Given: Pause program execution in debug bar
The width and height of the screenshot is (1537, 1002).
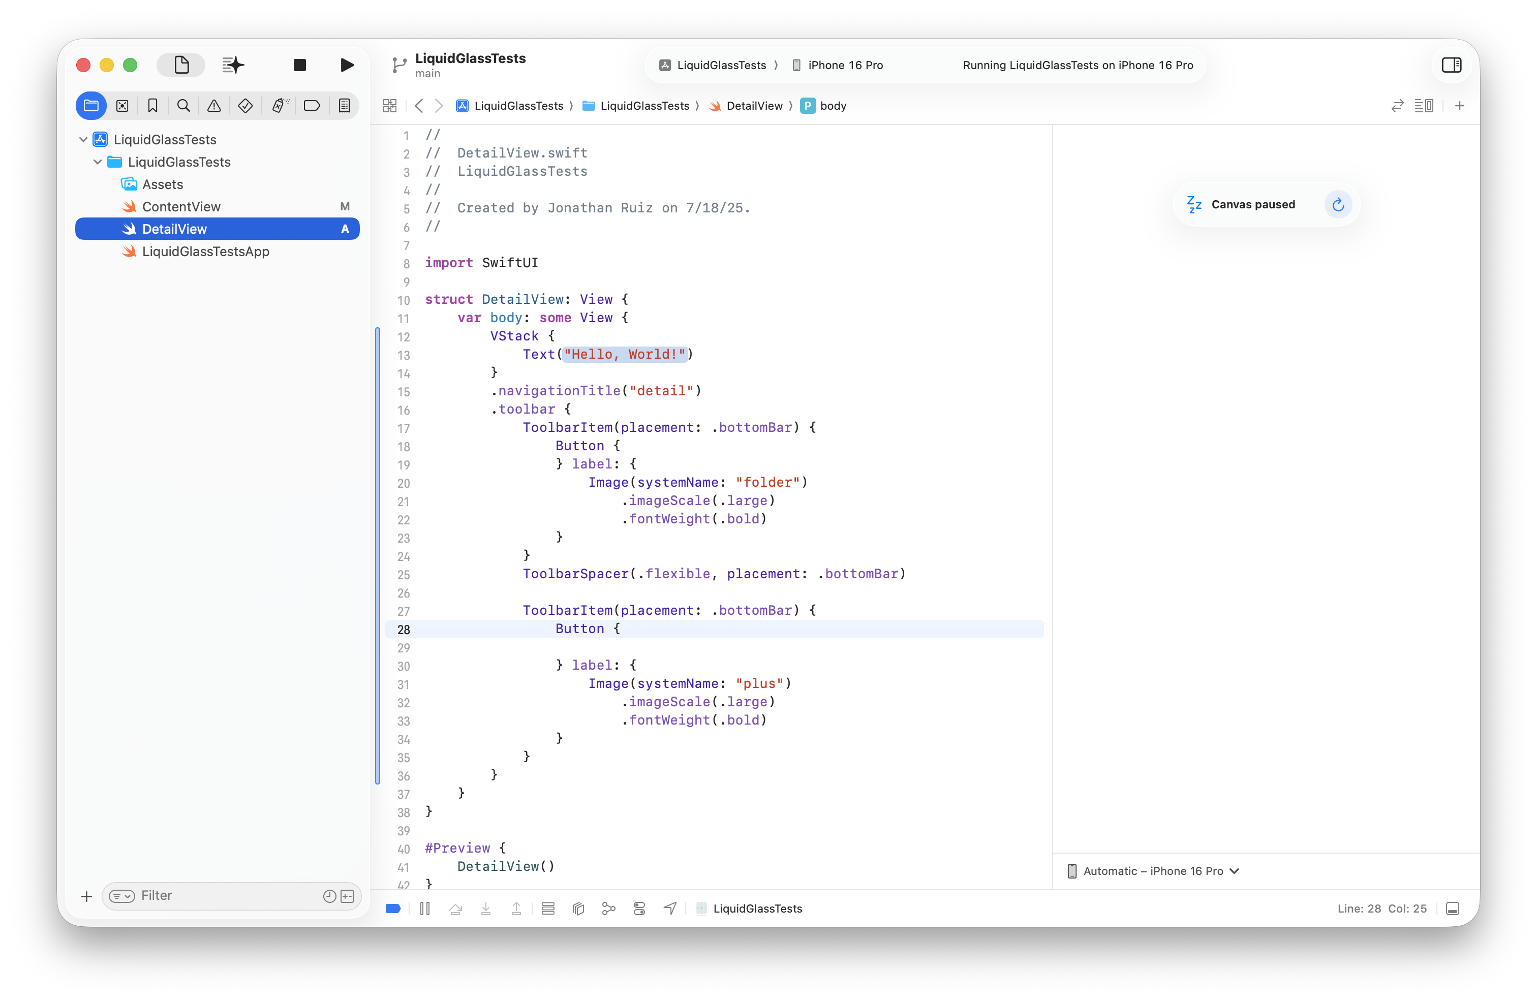Looking at the screenshot, I should click(424, 909).
